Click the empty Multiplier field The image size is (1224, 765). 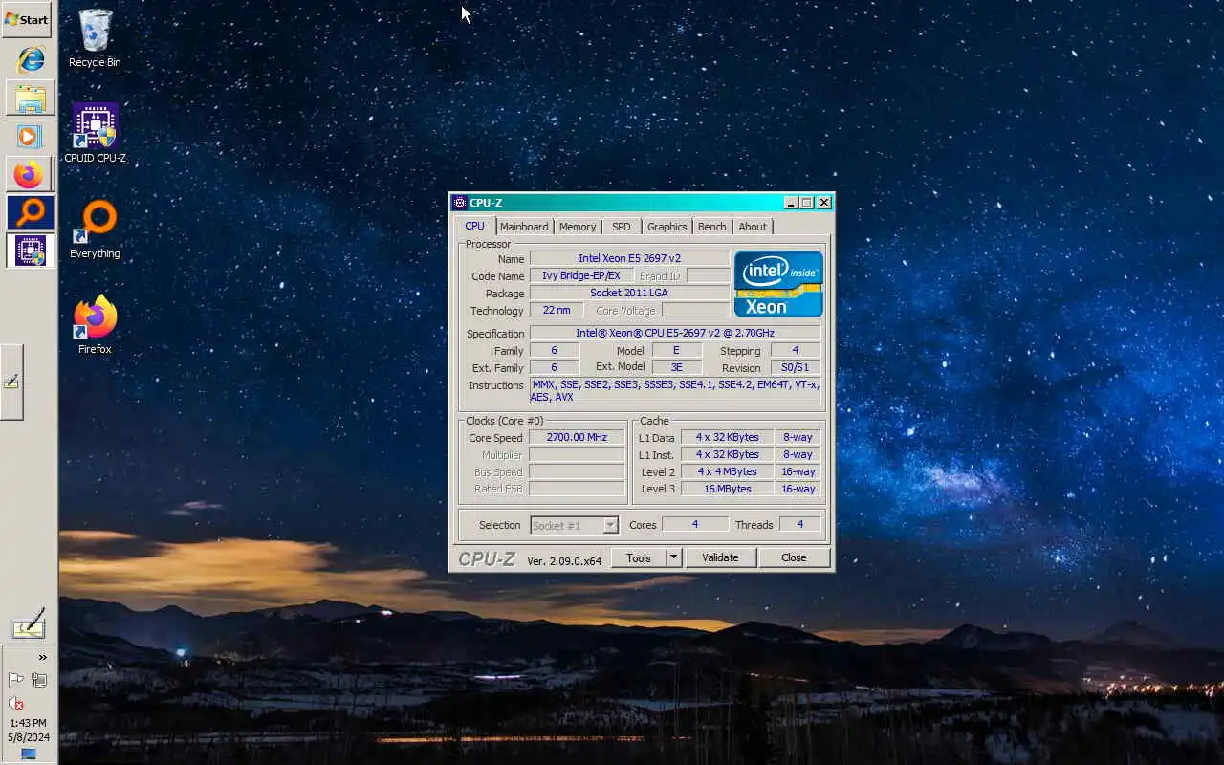click(x=577, y=454)
